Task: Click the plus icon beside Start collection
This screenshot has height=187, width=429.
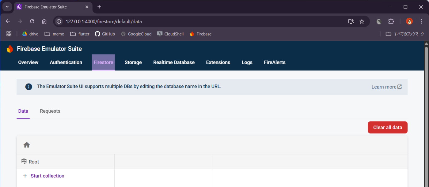Action: click(x=25, y=176)
